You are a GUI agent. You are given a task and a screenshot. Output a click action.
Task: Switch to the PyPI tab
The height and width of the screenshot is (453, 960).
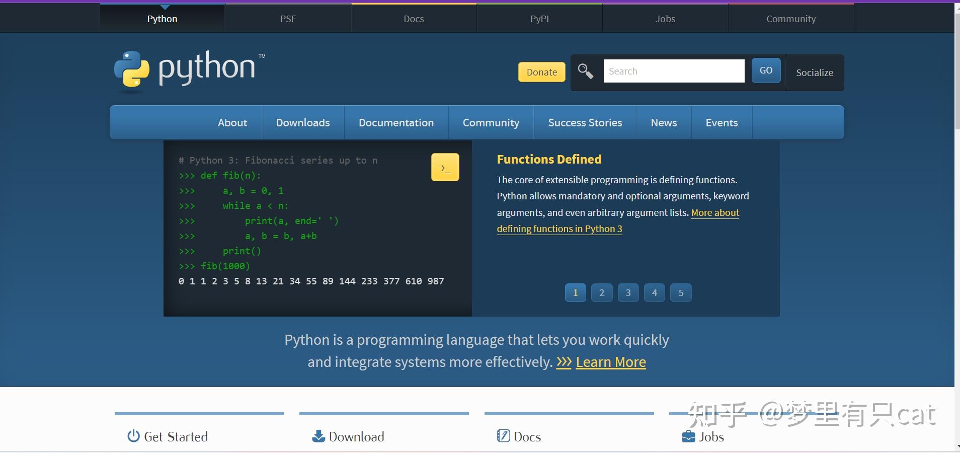pyautogui.click(x=539, y=19)
